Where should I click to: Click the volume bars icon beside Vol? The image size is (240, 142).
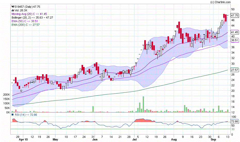click(13, 10)
